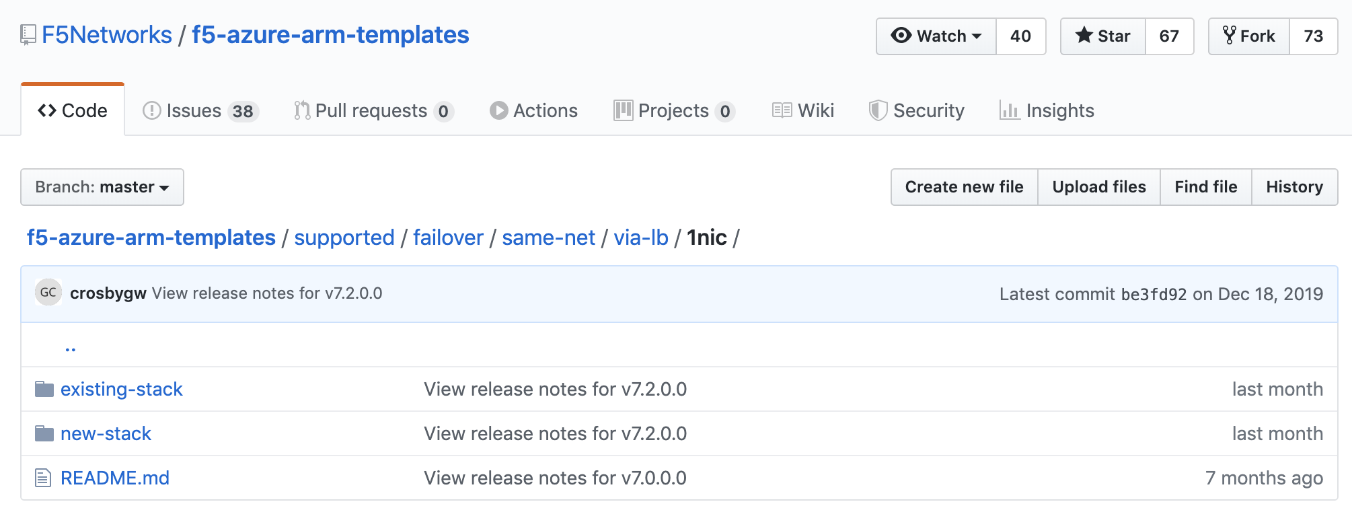This screenshot has width=1352, height=506.
Task: View the Insights tab
Action: tap(1047, 110)
